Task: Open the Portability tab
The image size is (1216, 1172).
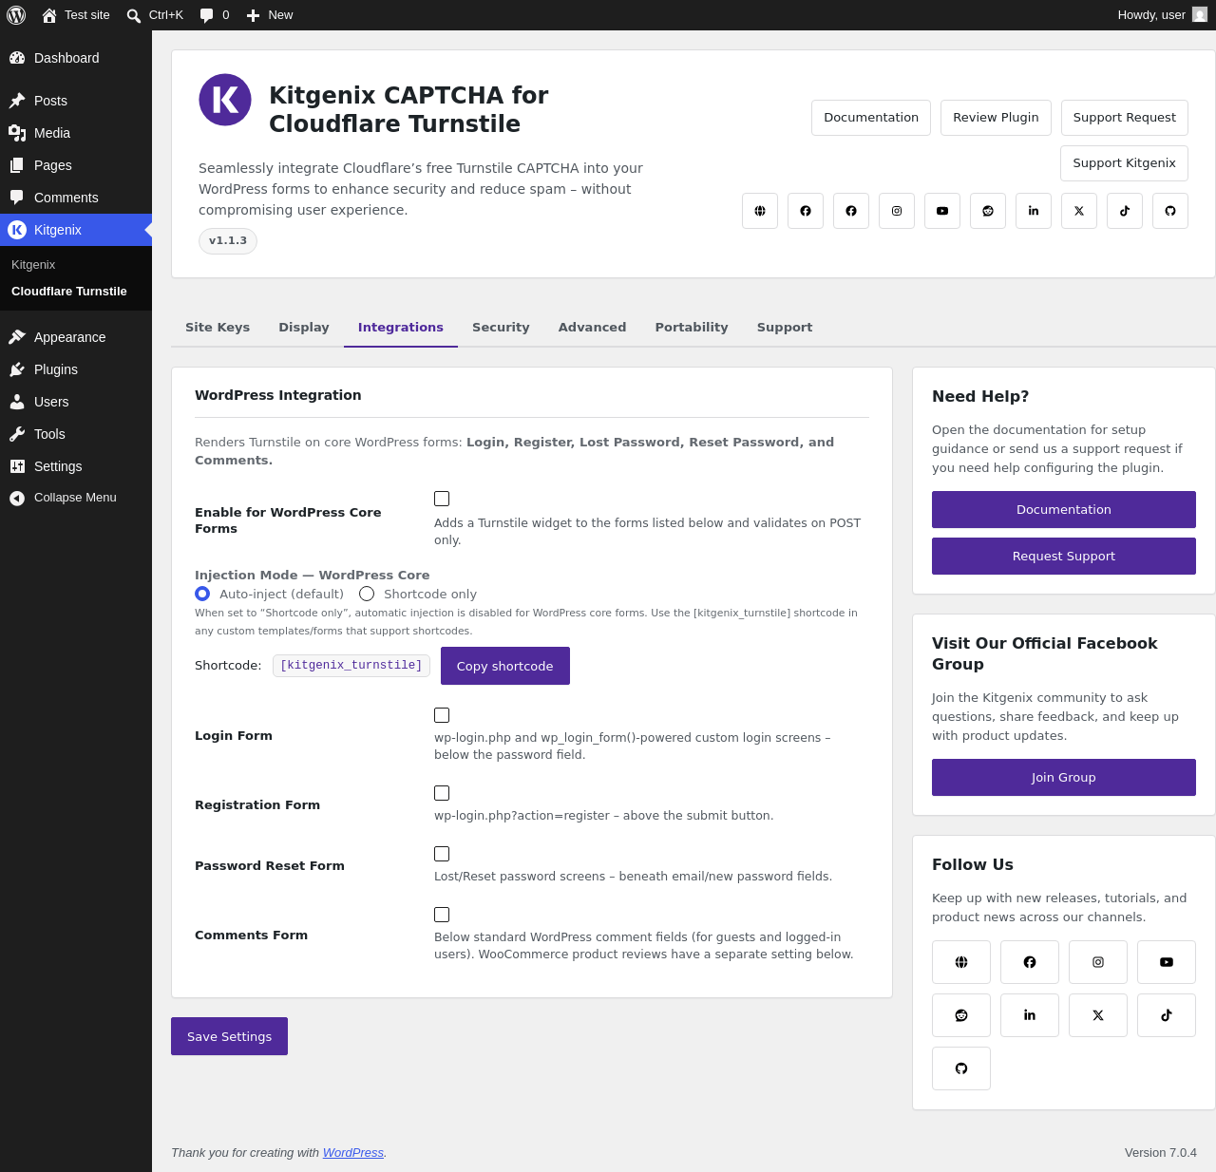Action: (x=692, y=328)
